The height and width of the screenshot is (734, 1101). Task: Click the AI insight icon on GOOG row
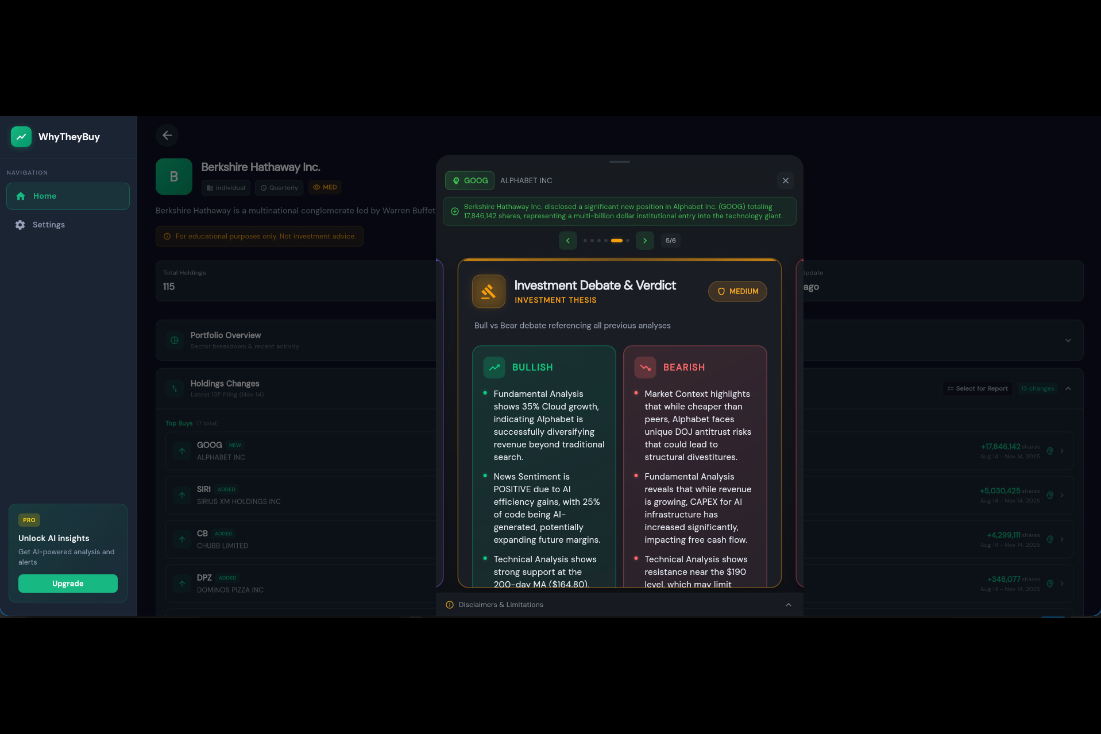pos(1050,451)
